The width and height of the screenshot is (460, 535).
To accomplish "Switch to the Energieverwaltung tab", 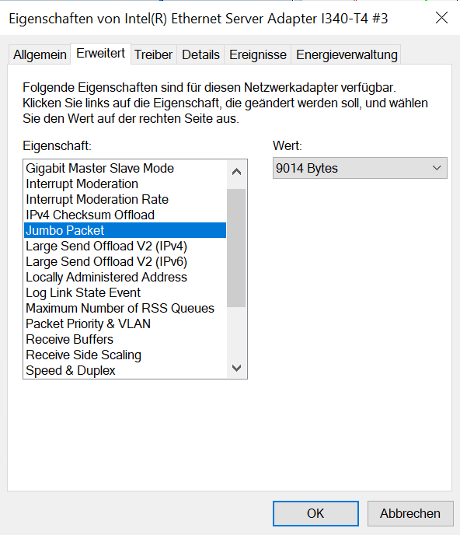I will (347, 54).
